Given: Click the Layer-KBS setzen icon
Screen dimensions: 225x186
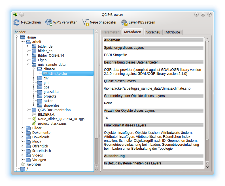Looking at the screenshot, I should point(124,22).
